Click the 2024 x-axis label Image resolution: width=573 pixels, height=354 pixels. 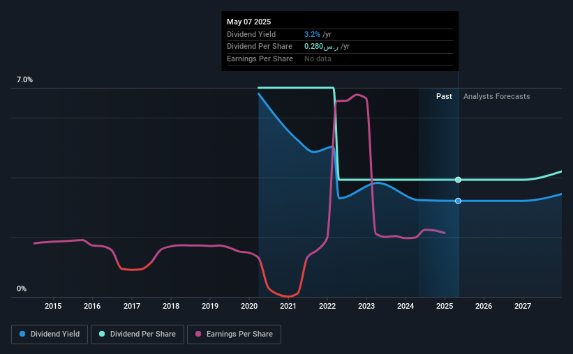tap(405, 306)
